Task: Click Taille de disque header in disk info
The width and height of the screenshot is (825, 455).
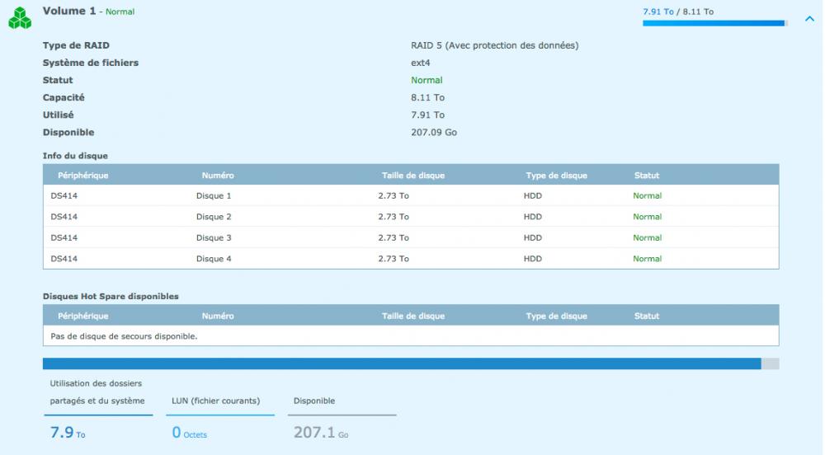Action: point(412,176)
